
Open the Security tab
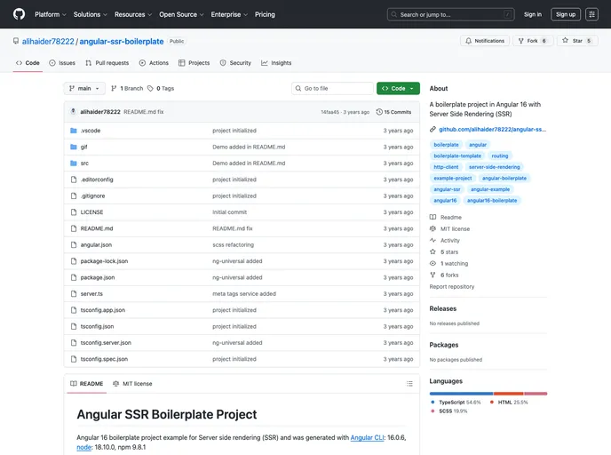click(x=235, y=63)
